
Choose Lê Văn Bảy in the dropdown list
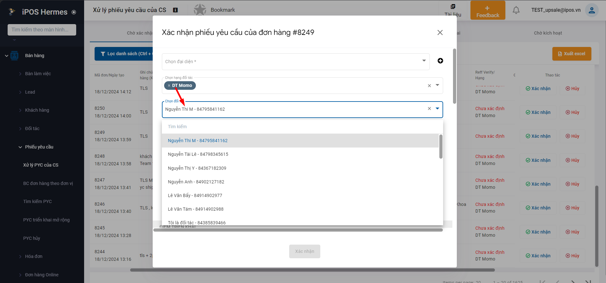click(195, 195)
